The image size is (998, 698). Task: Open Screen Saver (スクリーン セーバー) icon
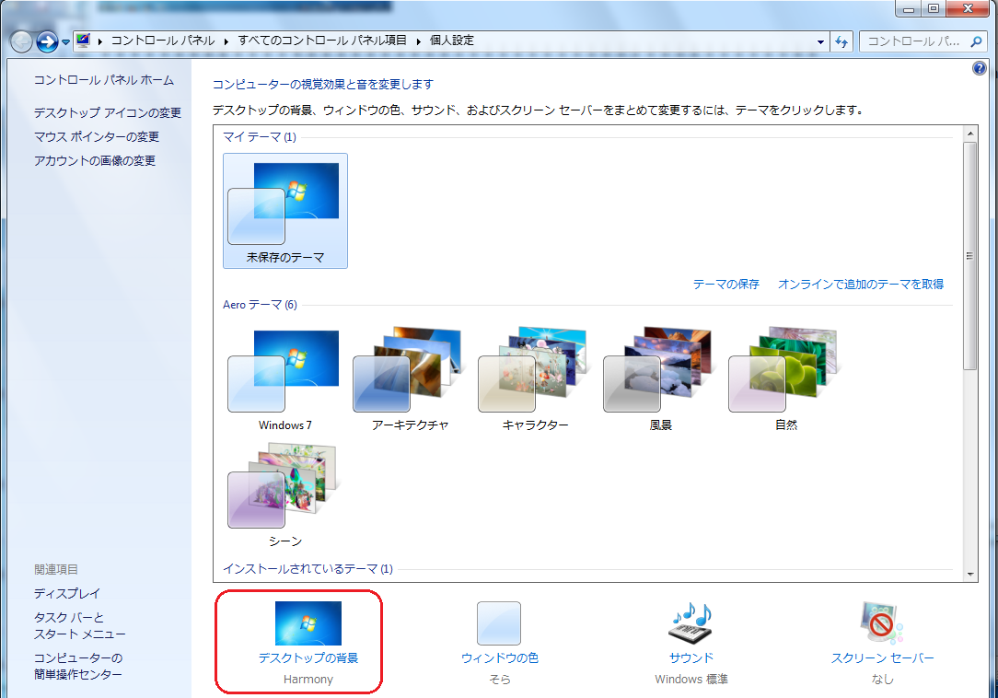(882, 623)
